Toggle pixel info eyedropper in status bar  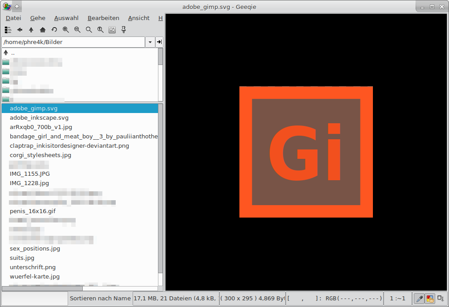[x=419, y=299]
